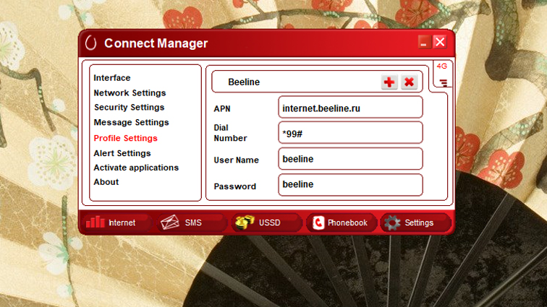Select Profile Settings section

[x=126, y=139]
